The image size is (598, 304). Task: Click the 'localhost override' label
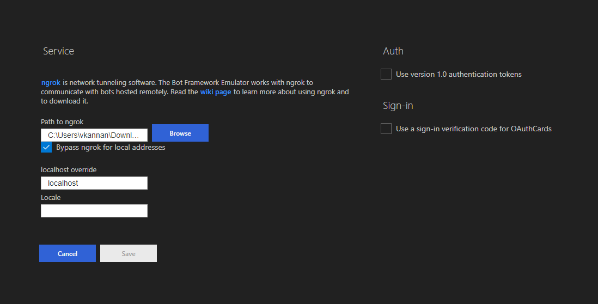(69, 170)
